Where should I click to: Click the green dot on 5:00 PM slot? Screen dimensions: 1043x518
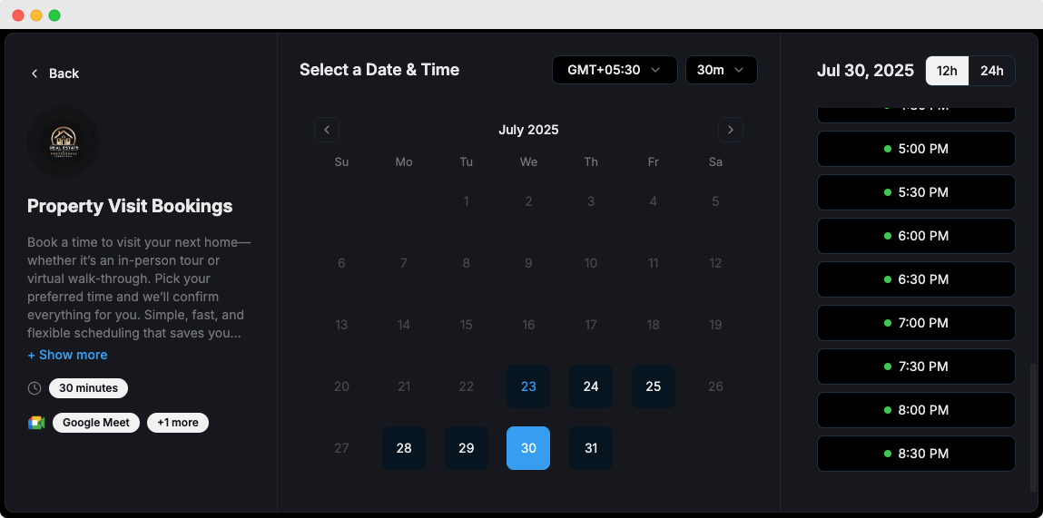point(888,149)
